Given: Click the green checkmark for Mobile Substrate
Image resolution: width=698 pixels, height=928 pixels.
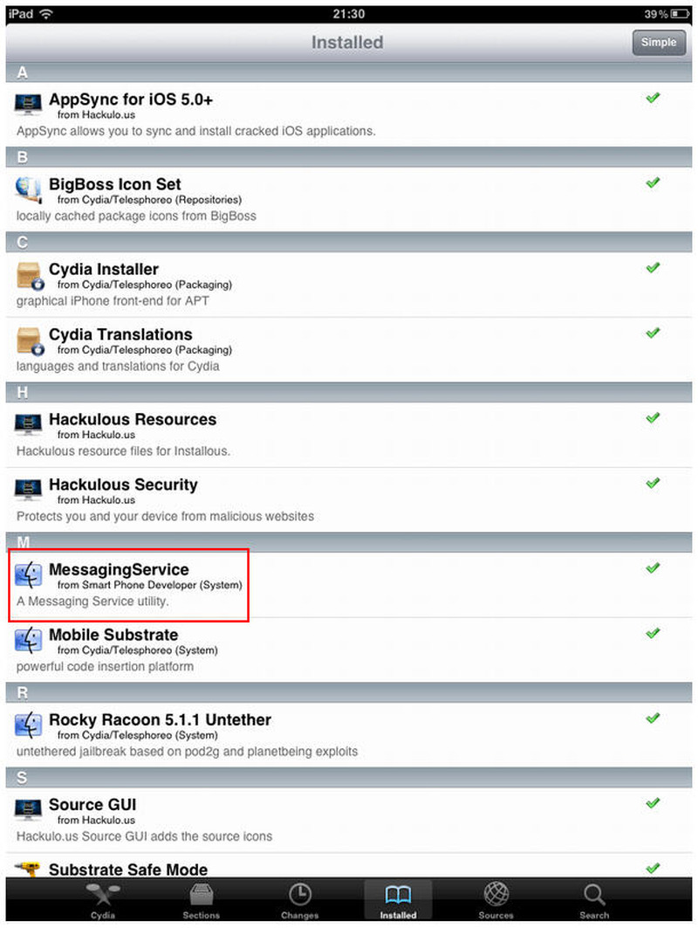Looking at the screenshot, I should coord(653,633).
